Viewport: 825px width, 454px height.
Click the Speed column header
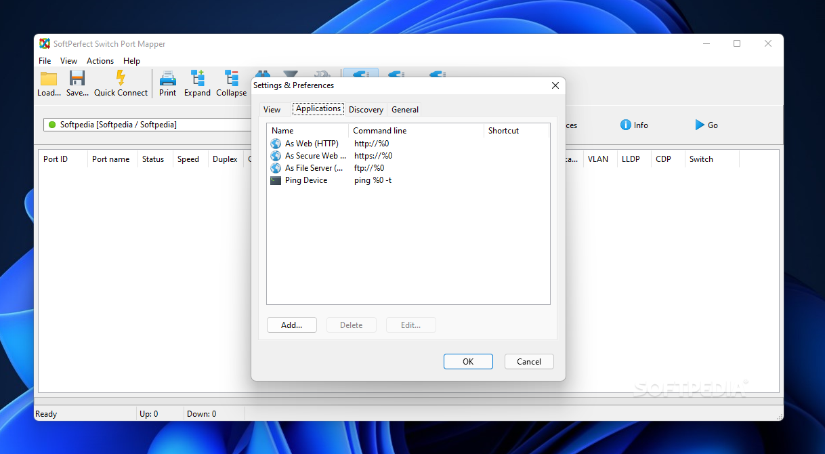[190, 159]
